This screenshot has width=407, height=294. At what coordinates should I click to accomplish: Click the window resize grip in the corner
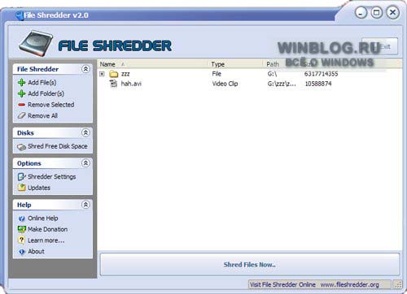398,285
